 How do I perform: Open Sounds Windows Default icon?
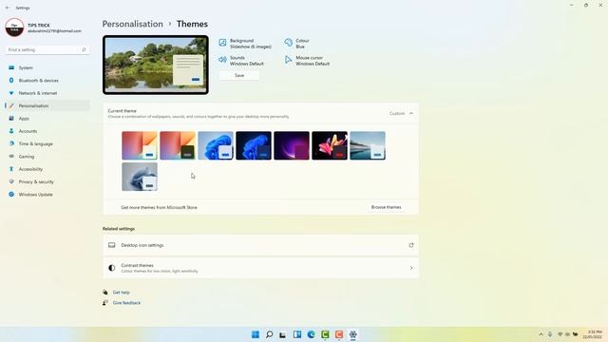point(222,60)
